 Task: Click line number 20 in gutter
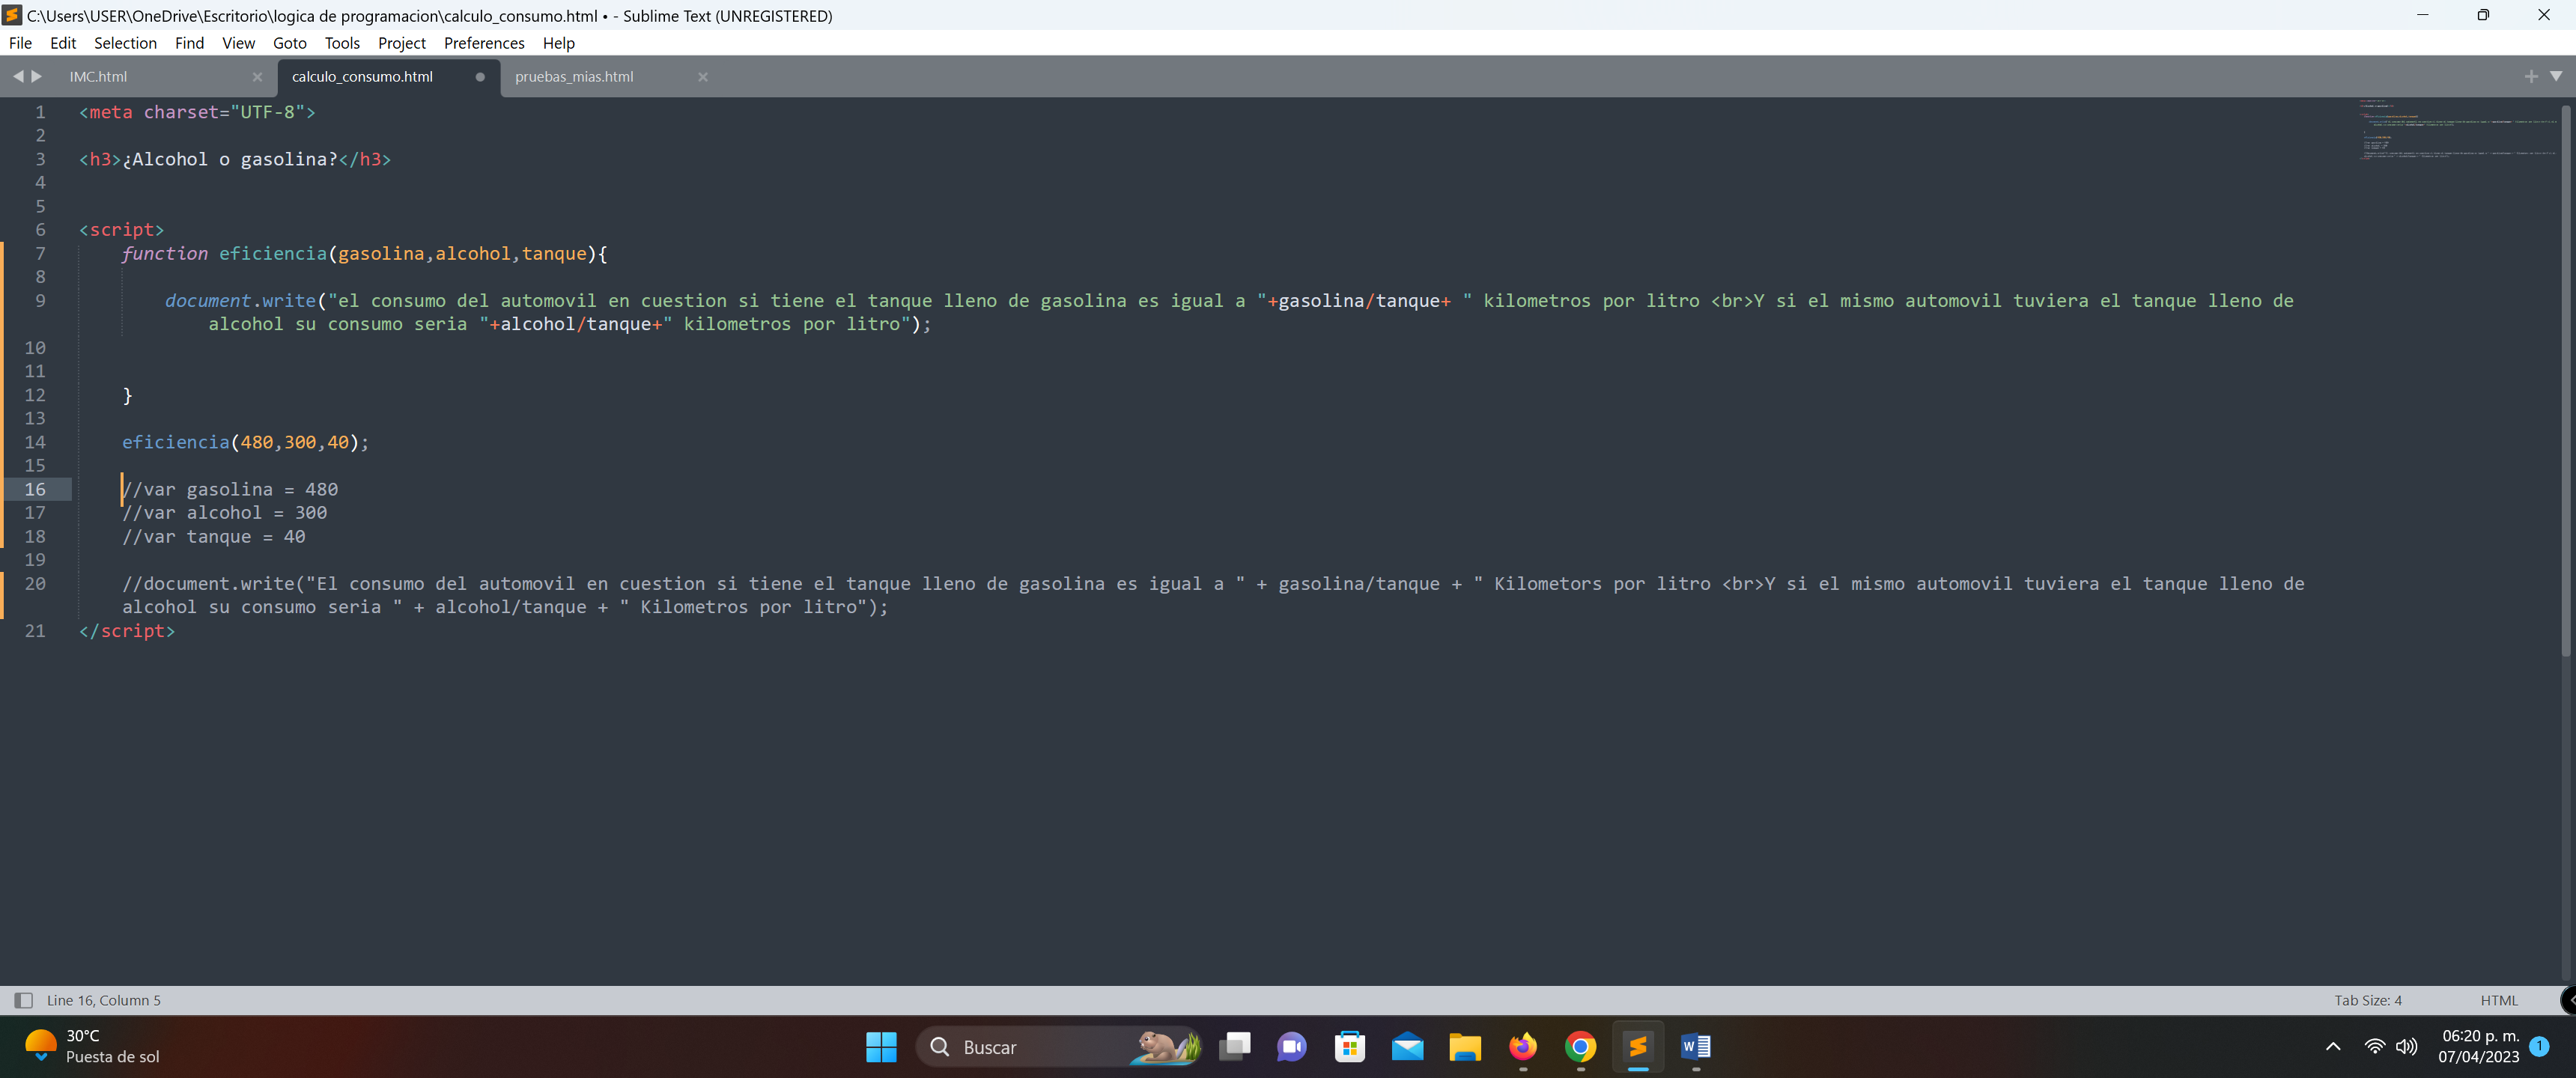pyautogui.click(x=35, y=584)
